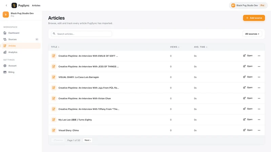
Task: Sort by the Title column header
Action: pyautogui.click(x=55, y=47)
